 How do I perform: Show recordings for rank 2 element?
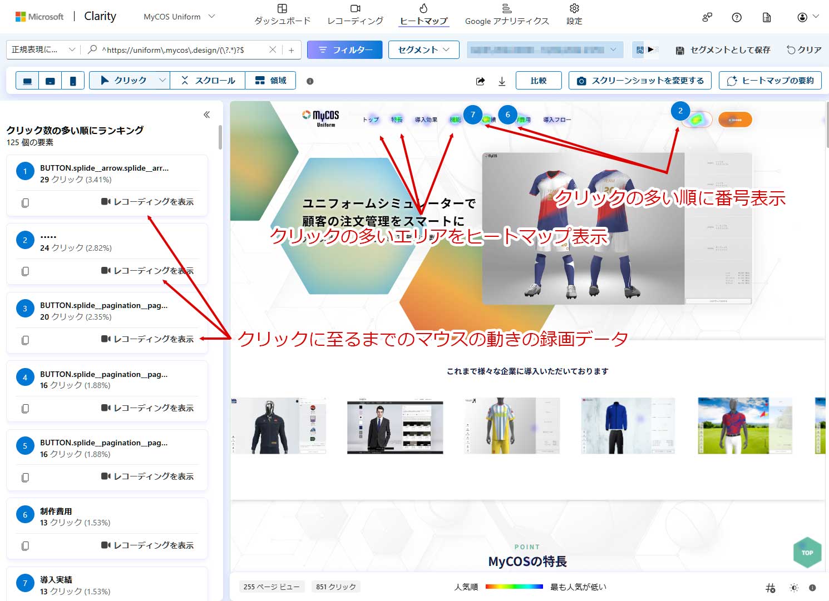pos(147,271)
